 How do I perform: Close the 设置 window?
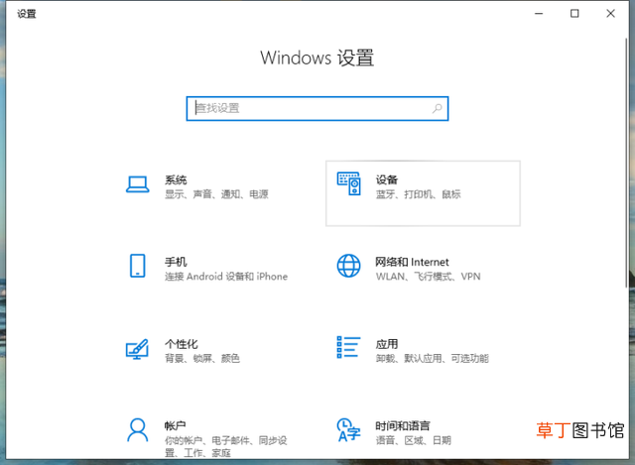pyautogui.click(x=611, y=14)
